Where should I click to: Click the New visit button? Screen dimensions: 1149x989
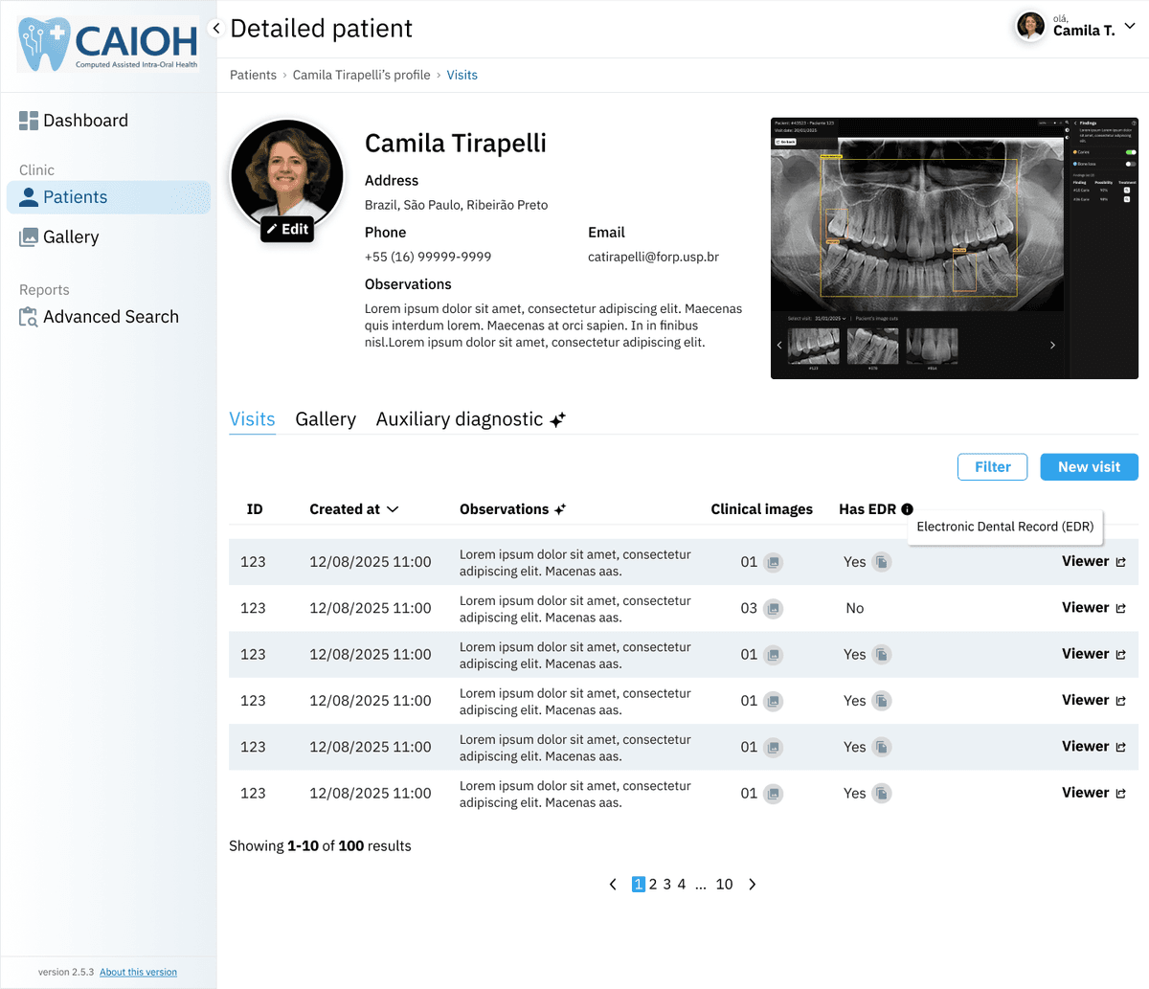1089,466
